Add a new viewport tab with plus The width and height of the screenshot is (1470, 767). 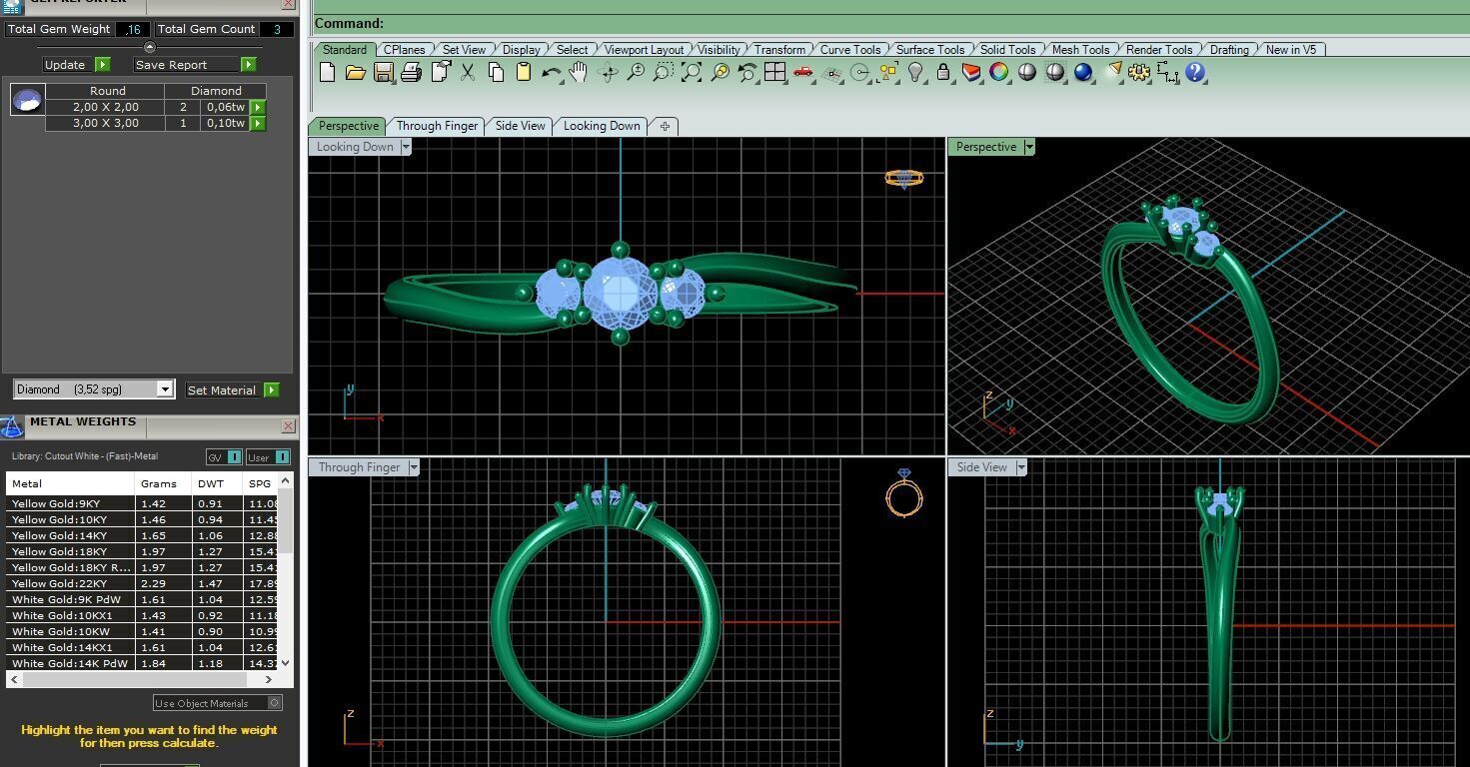coord(665,126)
